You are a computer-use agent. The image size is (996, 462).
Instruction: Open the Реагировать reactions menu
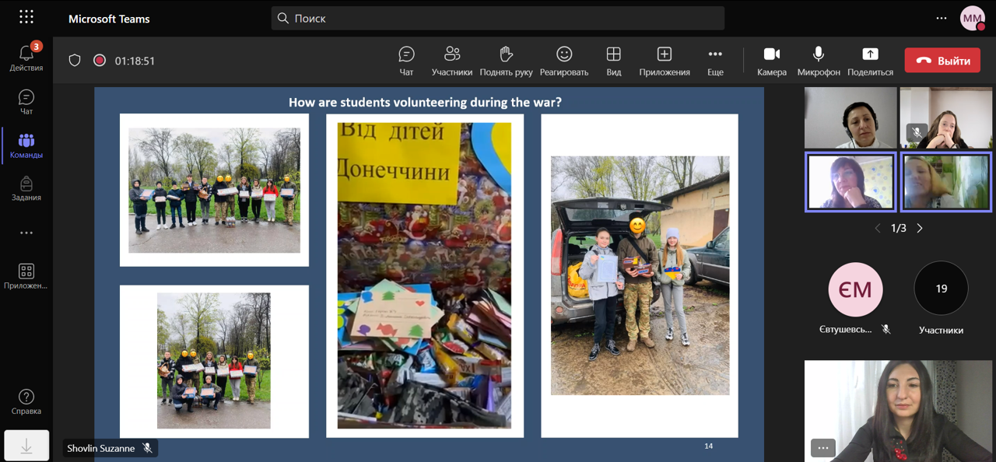[564, 61]
